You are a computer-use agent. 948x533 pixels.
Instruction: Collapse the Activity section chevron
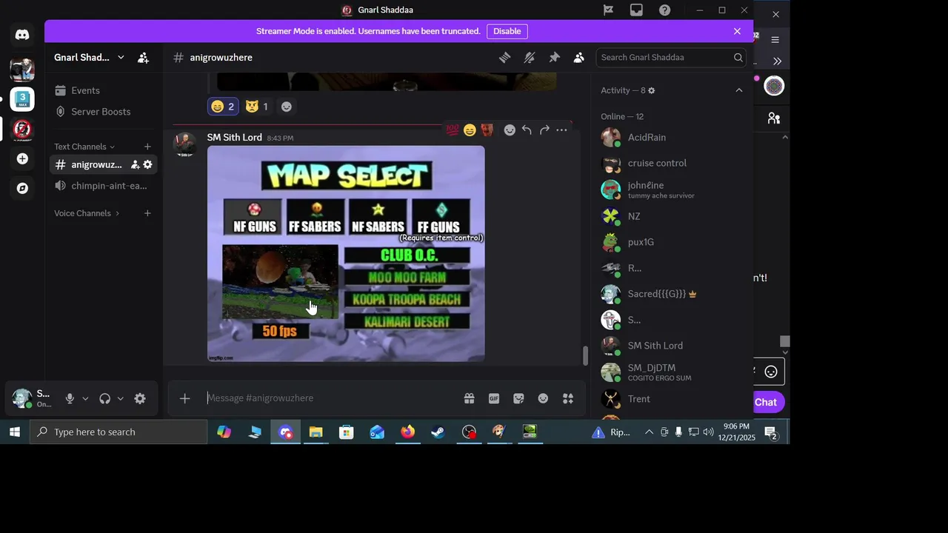click(738, 90)
